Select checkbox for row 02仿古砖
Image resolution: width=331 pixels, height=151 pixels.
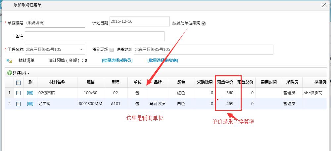pos(19,93)
